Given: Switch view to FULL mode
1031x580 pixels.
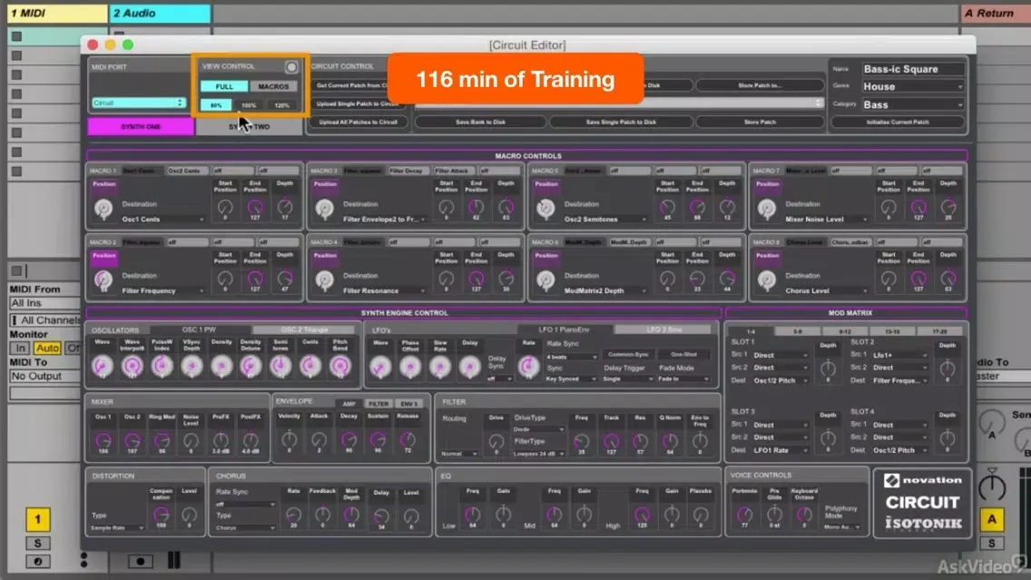Looking at the screenshot, I should (x=223, y=86).
